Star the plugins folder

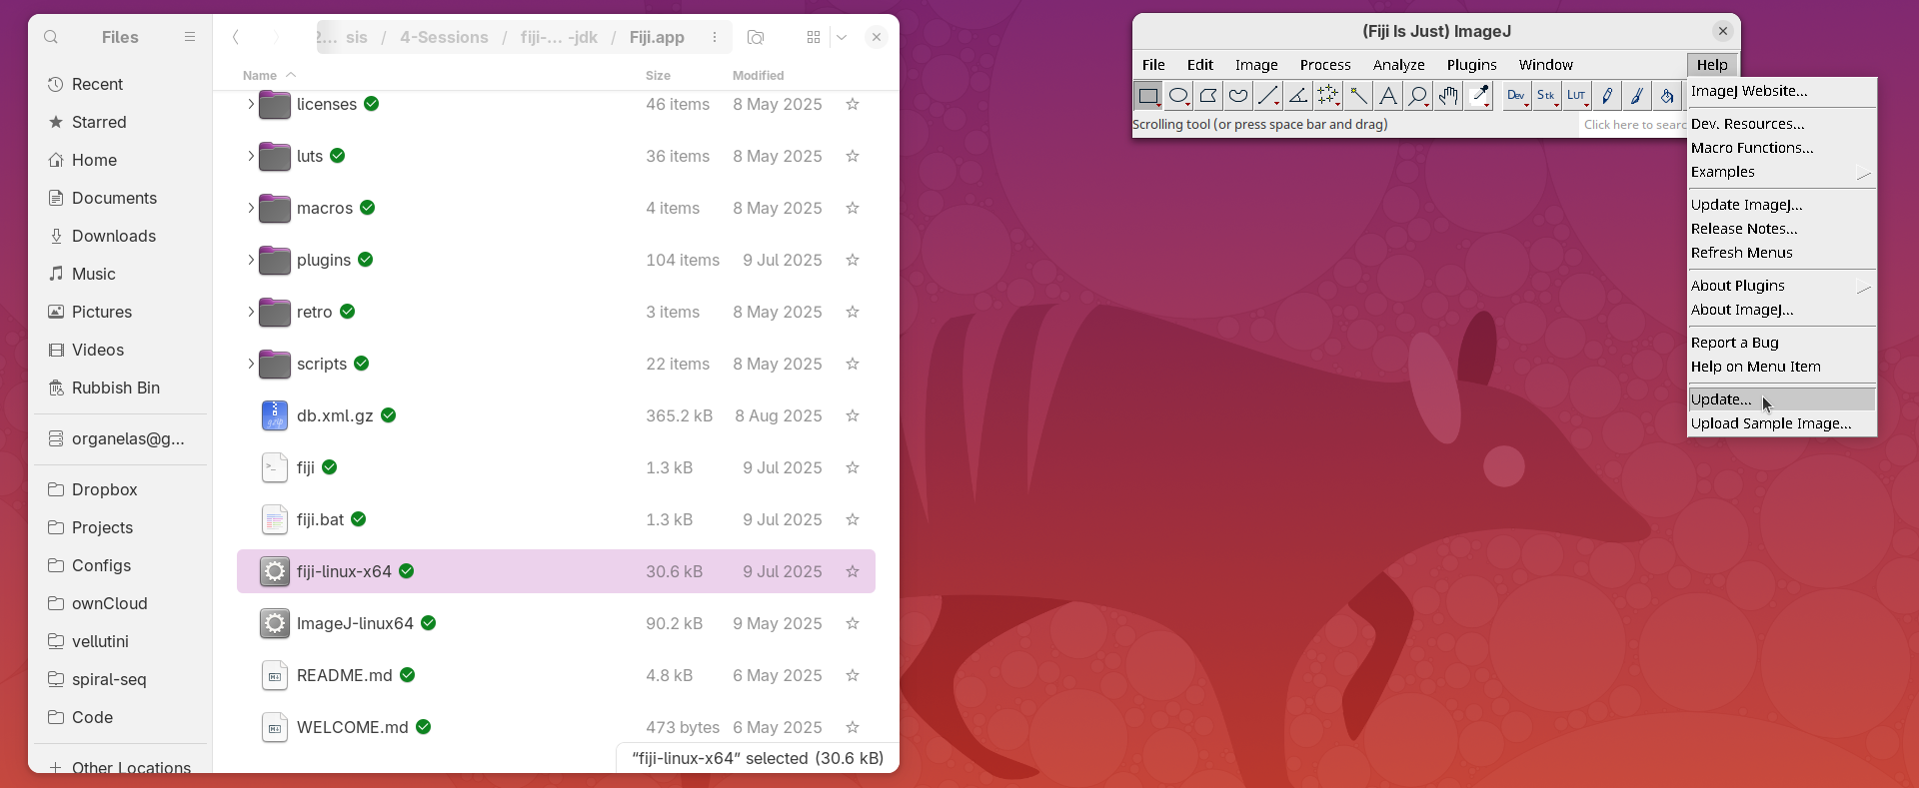click(x=853, y=260)
